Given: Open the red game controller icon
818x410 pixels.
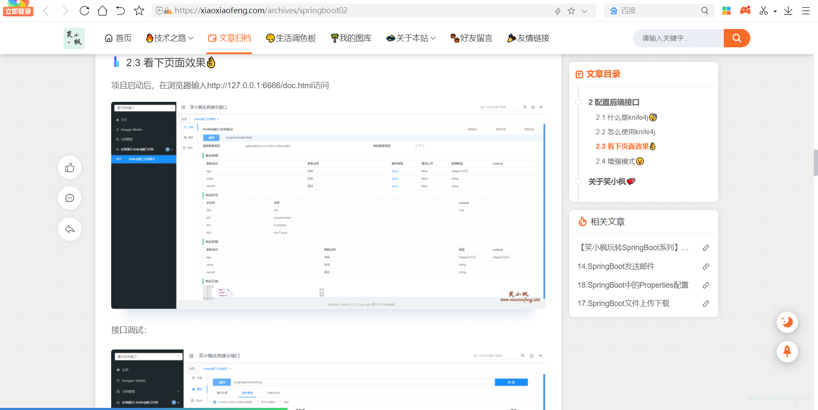Looking at the screenshot, I should point(745,10).
